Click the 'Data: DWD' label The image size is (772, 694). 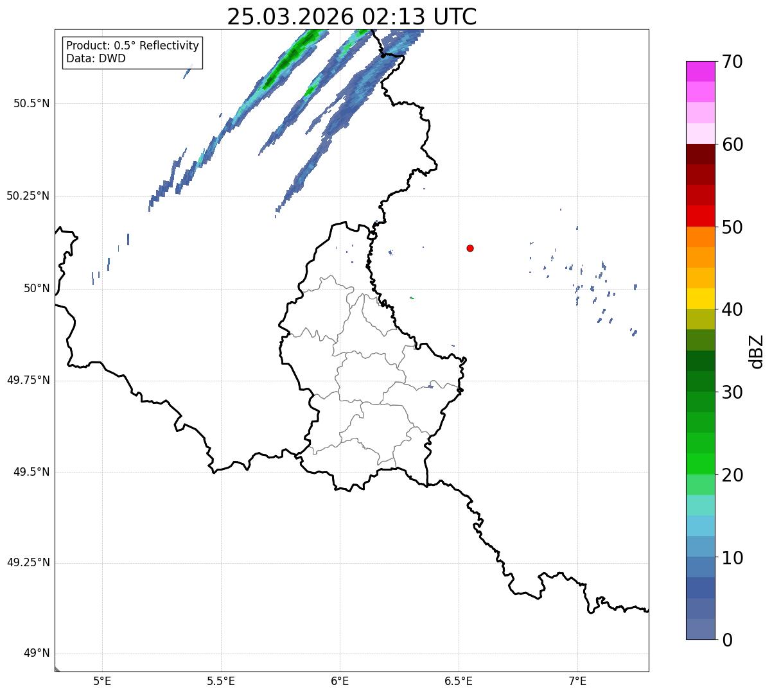point(96,58)
